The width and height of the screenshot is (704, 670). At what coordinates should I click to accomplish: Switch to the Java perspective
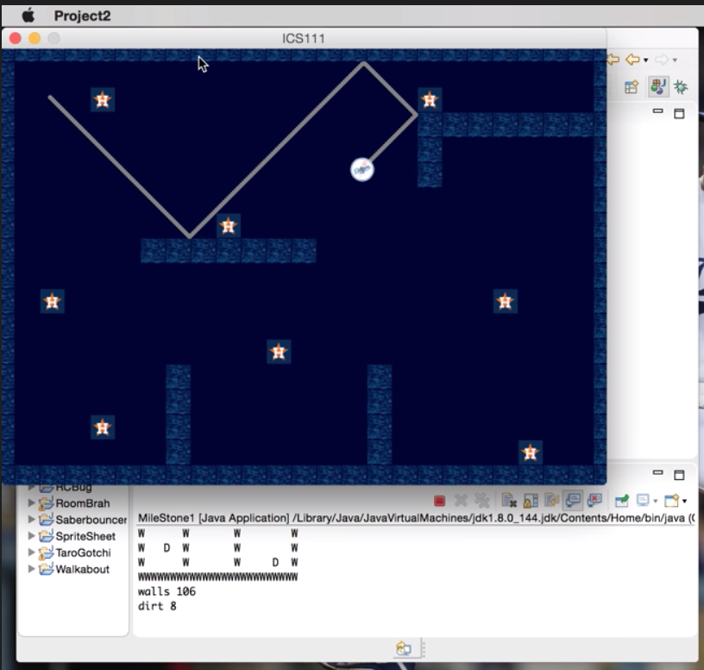click(x=658, y=86)
